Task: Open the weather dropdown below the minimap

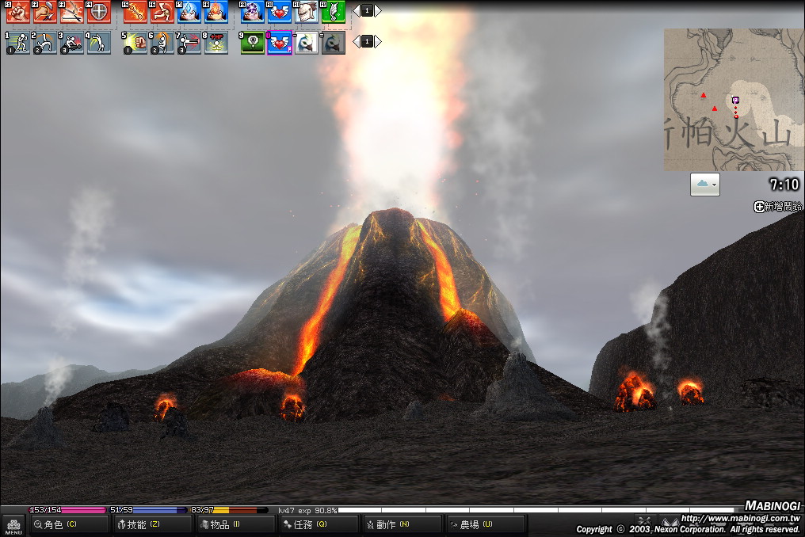Action: [704, 185]
